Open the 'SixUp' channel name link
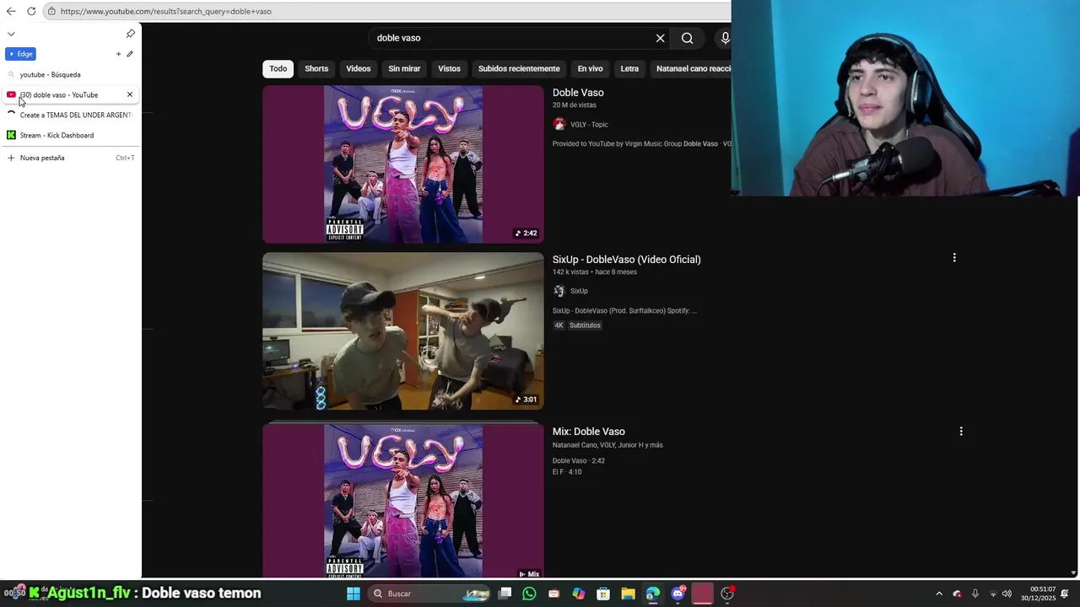Screen dimensions: 1080x607 579,291
